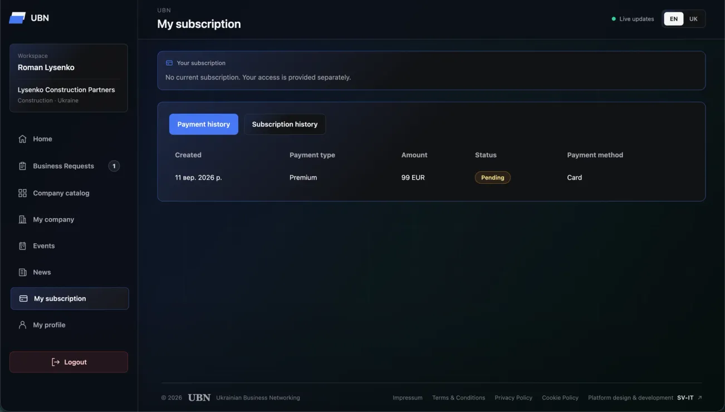725x412 pixels.
Task: Select My subscription in the sidebar
Action: click(70, 298)
